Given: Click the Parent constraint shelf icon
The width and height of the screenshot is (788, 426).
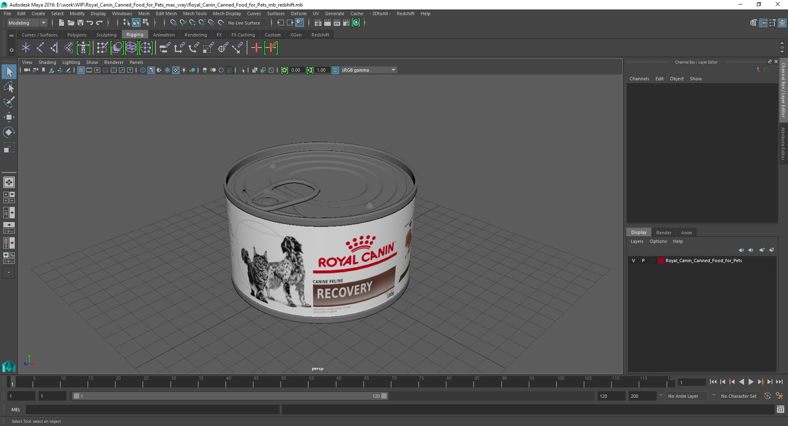Looking at the screenshot, I should [x=165, y=48].
